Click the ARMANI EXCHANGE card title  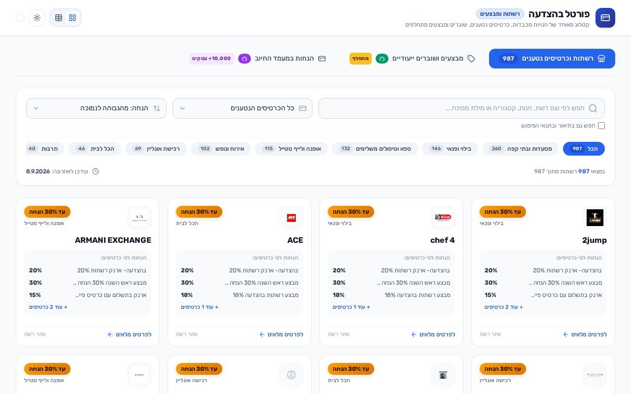point(113,240)
